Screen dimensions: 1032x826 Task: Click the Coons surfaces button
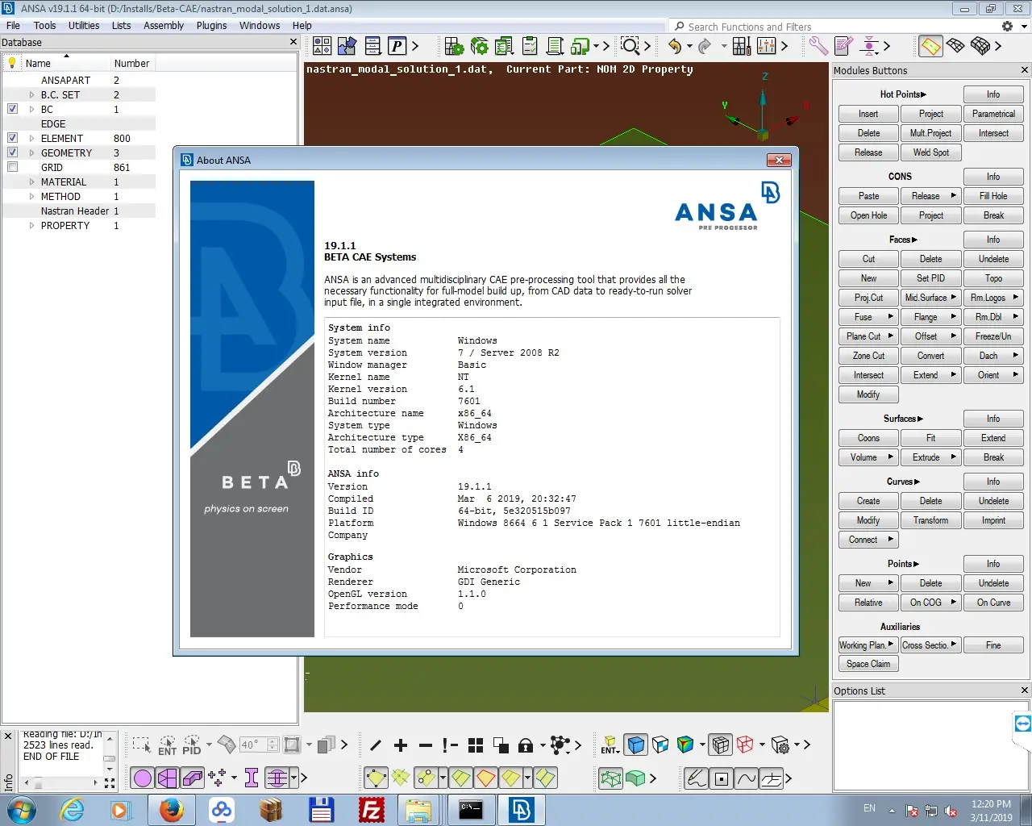[x=868, y=438]
